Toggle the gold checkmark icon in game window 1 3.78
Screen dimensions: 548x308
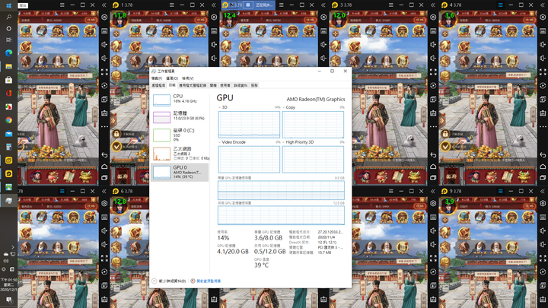(116, 146)
